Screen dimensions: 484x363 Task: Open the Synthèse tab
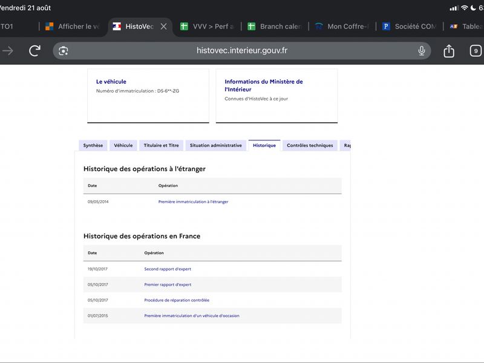(x=93, y=145)
